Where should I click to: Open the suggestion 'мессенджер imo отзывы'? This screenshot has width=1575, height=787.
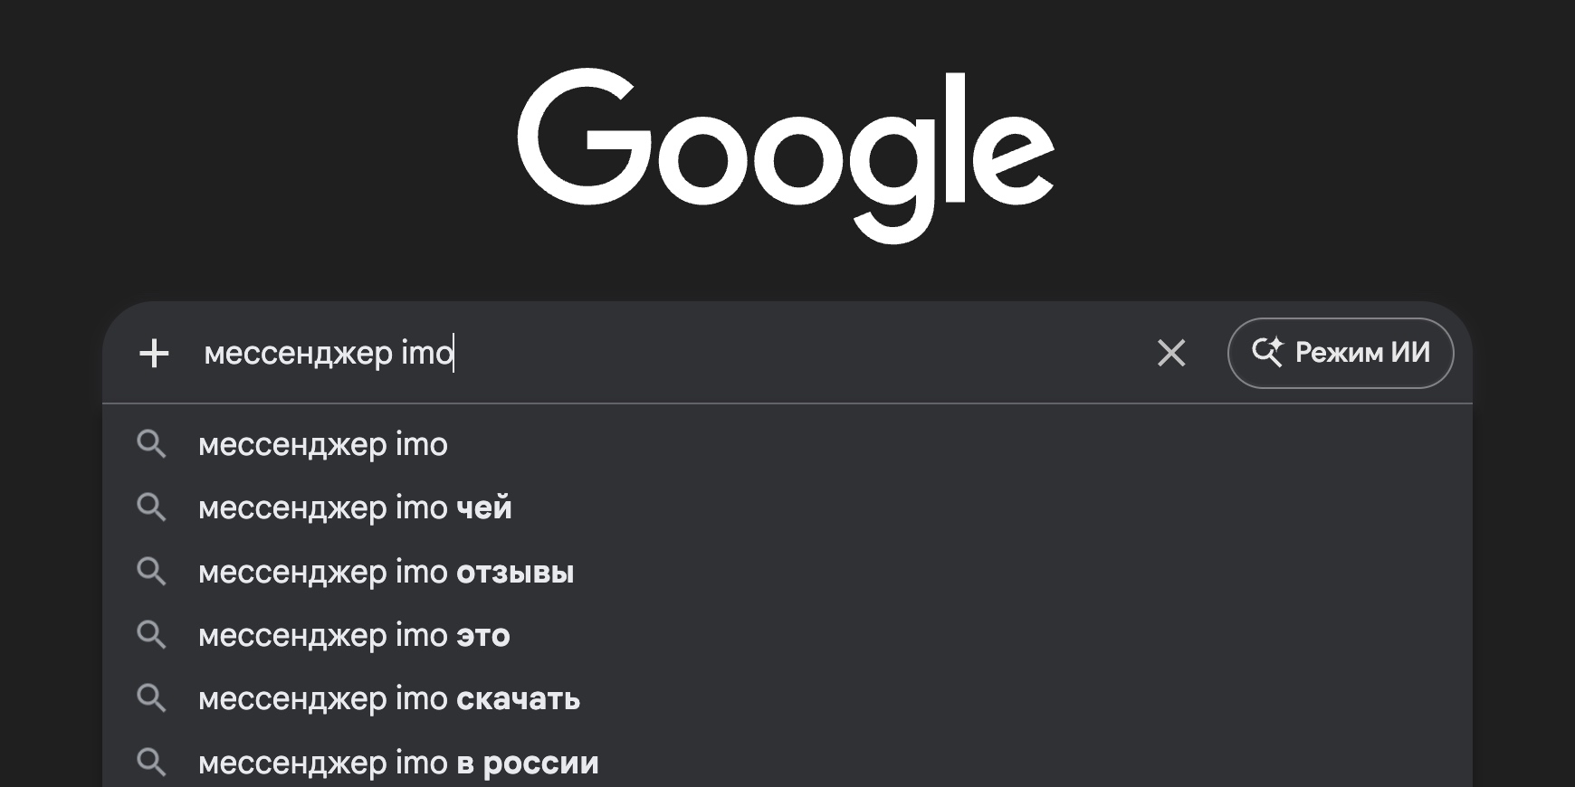(387, 572)
